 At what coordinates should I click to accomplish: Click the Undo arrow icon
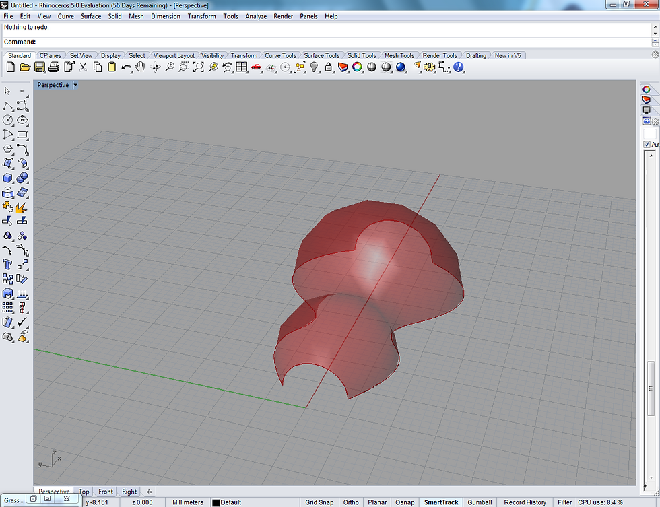click(126, 67)
